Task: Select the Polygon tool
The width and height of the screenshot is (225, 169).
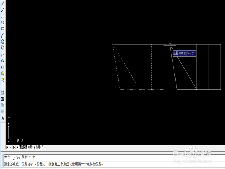Action: [x=3, y=22]
